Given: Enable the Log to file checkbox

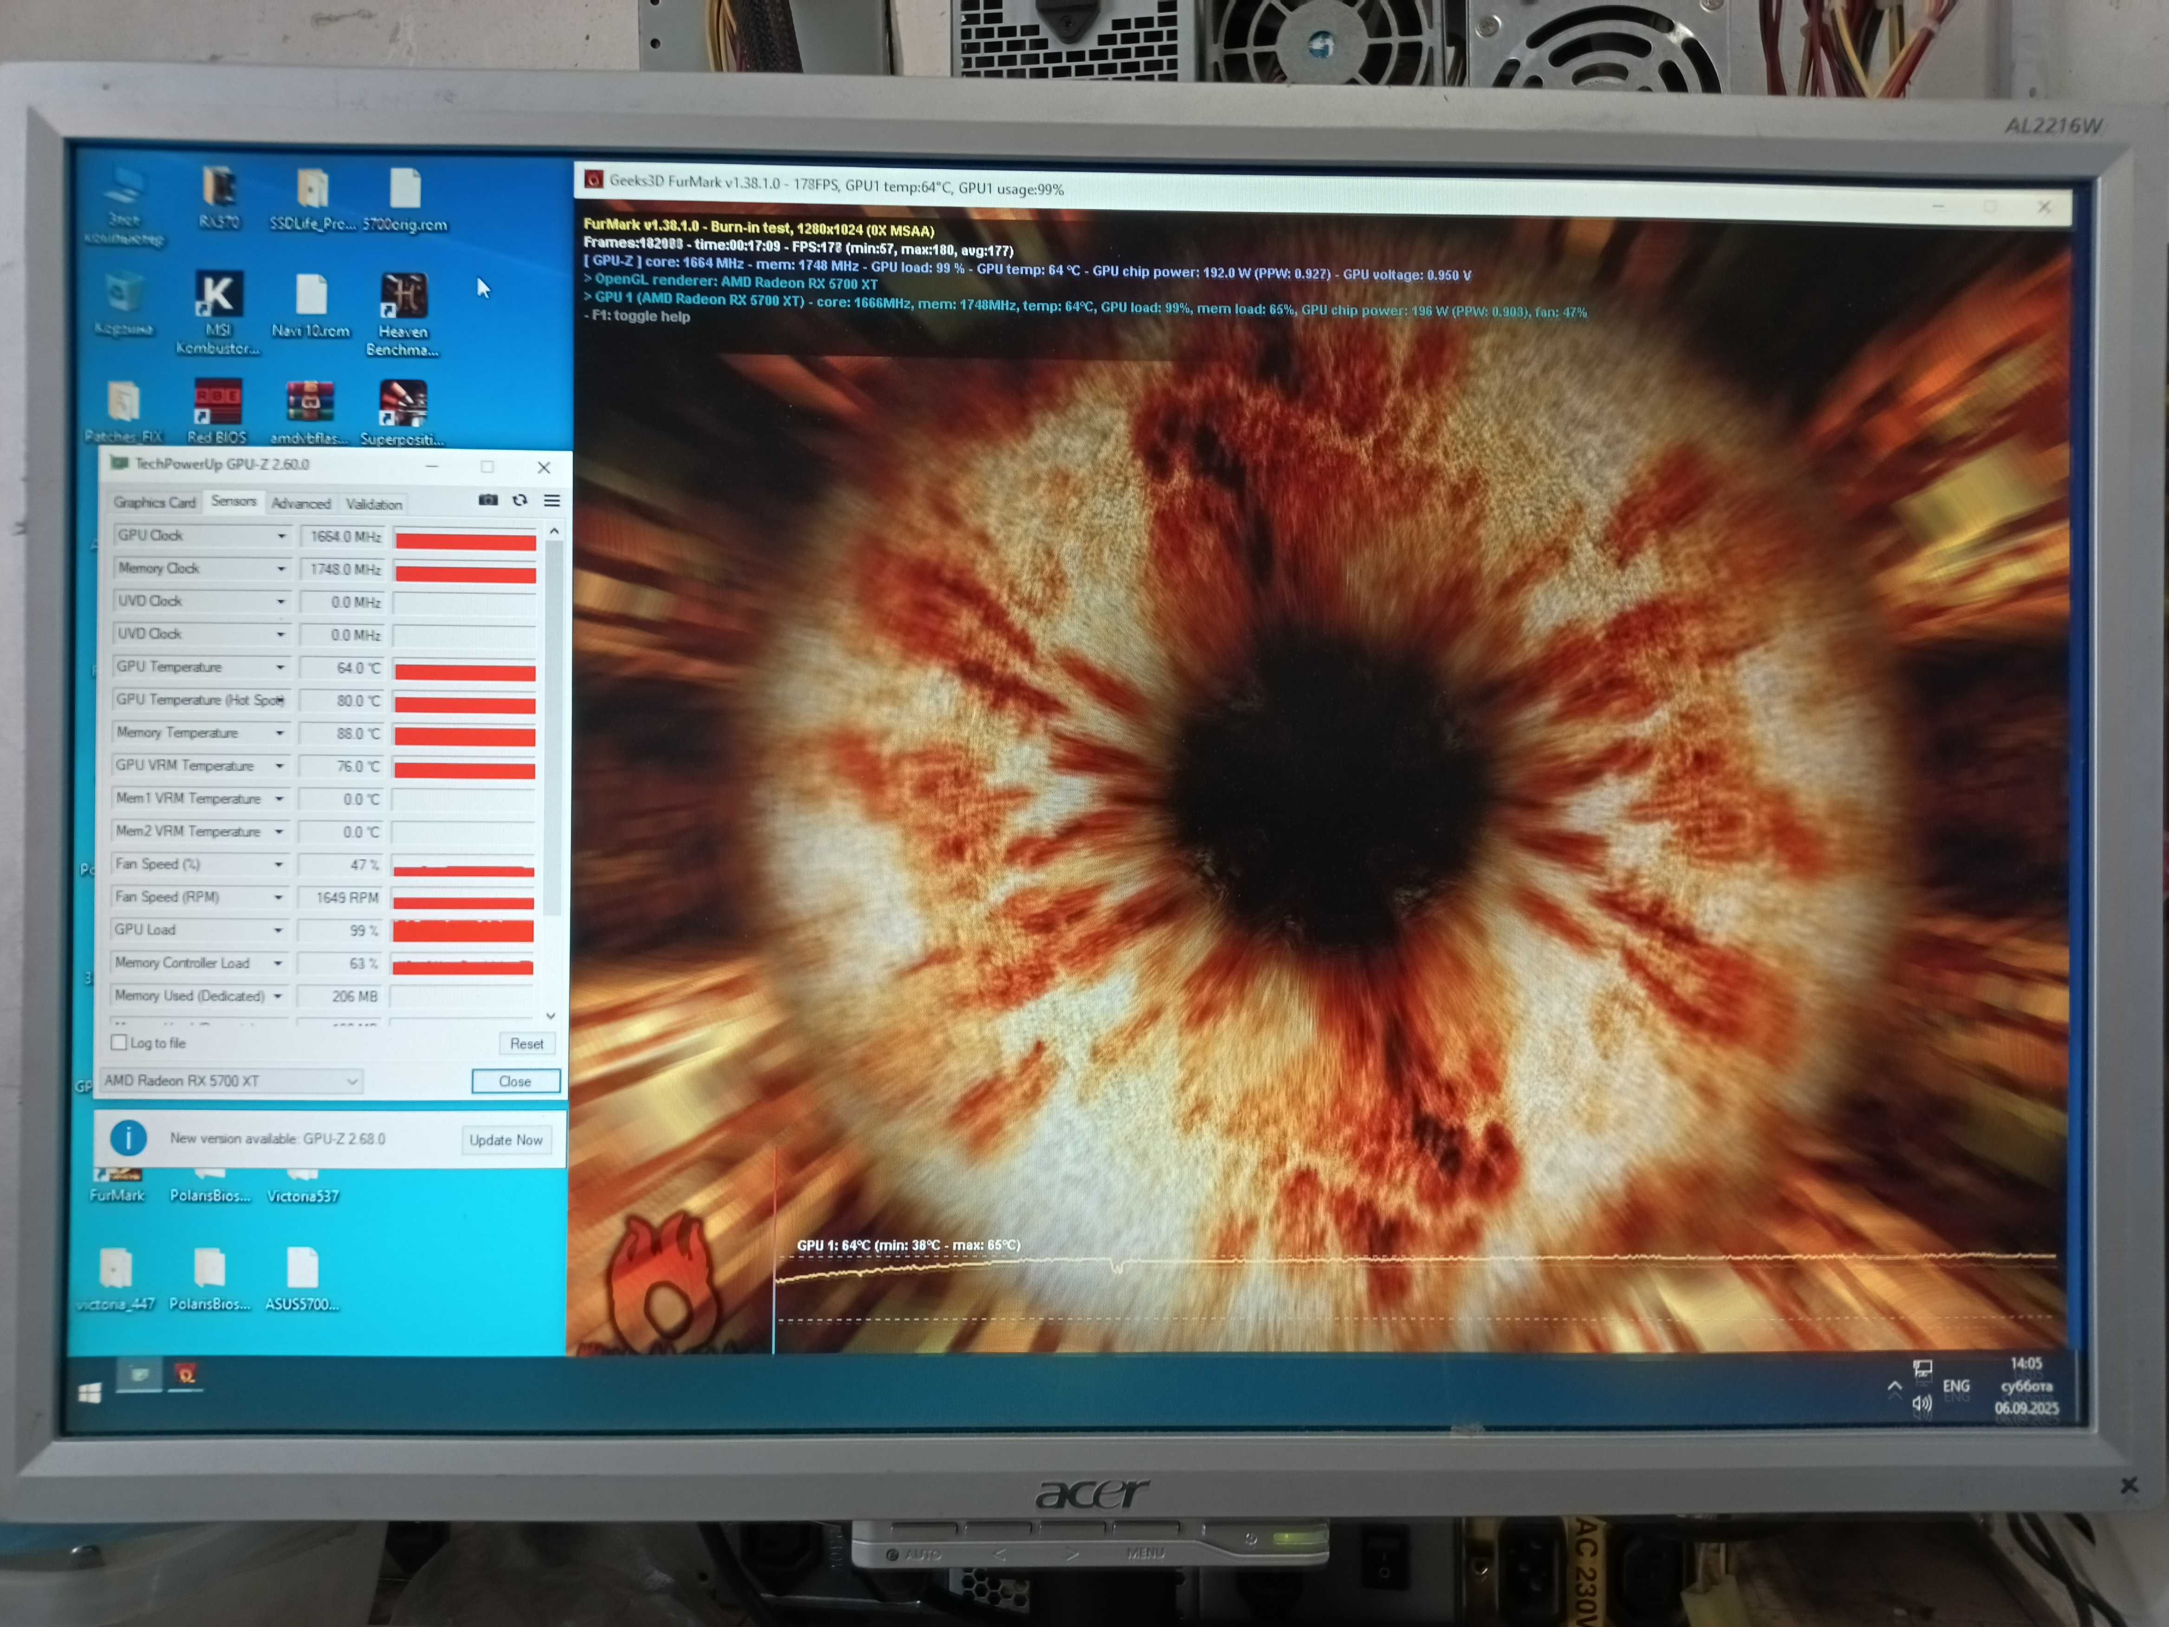Looking at the screenshot, I should tap(120, 1042).
